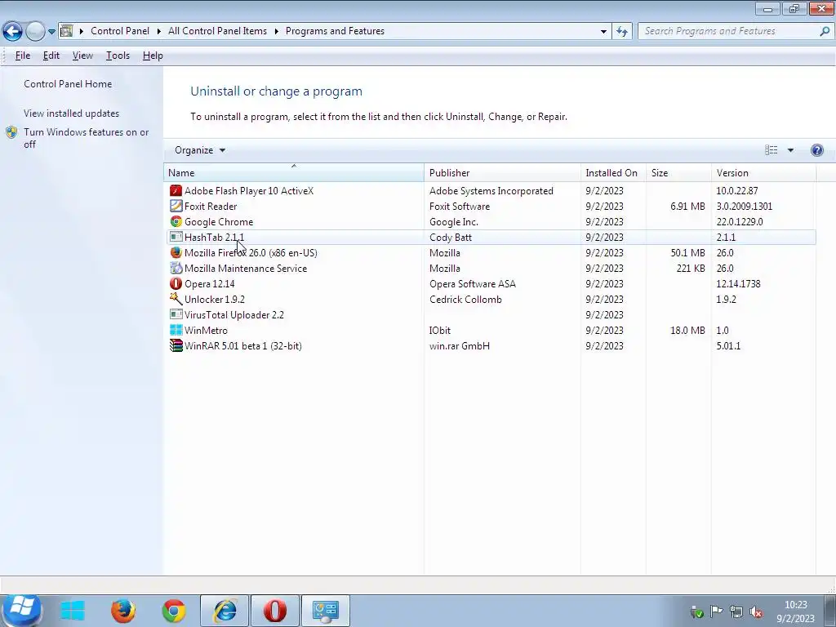
Task: Open the Windows Start orb
Action: (21, 610)
